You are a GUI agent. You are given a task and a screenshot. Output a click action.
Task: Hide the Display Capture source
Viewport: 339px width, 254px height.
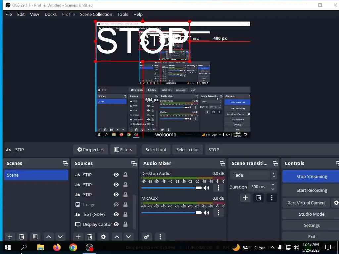(116, 224)
